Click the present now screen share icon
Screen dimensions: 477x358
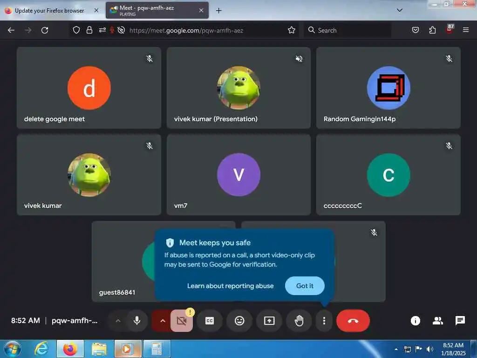pos(269,321)
